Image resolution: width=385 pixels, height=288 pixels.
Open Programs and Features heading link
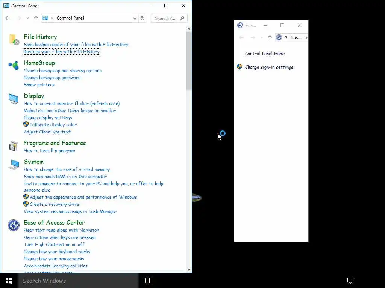point(55,143)
